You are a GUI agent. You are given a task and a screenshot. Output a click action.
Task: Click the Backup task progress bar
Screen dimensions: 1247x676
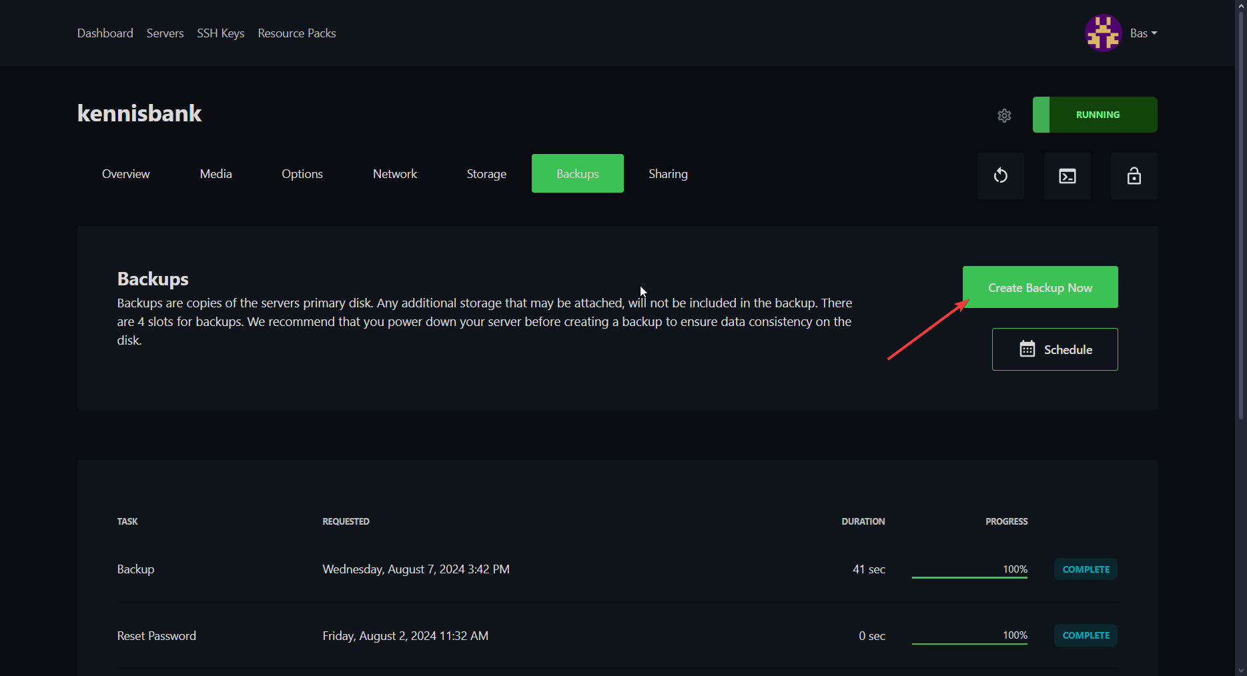coord(969,577)
